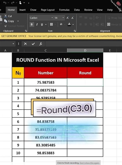Expand the Underline style dropdown arrow
122x165 pixels.
pyautogui.click(x=46, y=24)
